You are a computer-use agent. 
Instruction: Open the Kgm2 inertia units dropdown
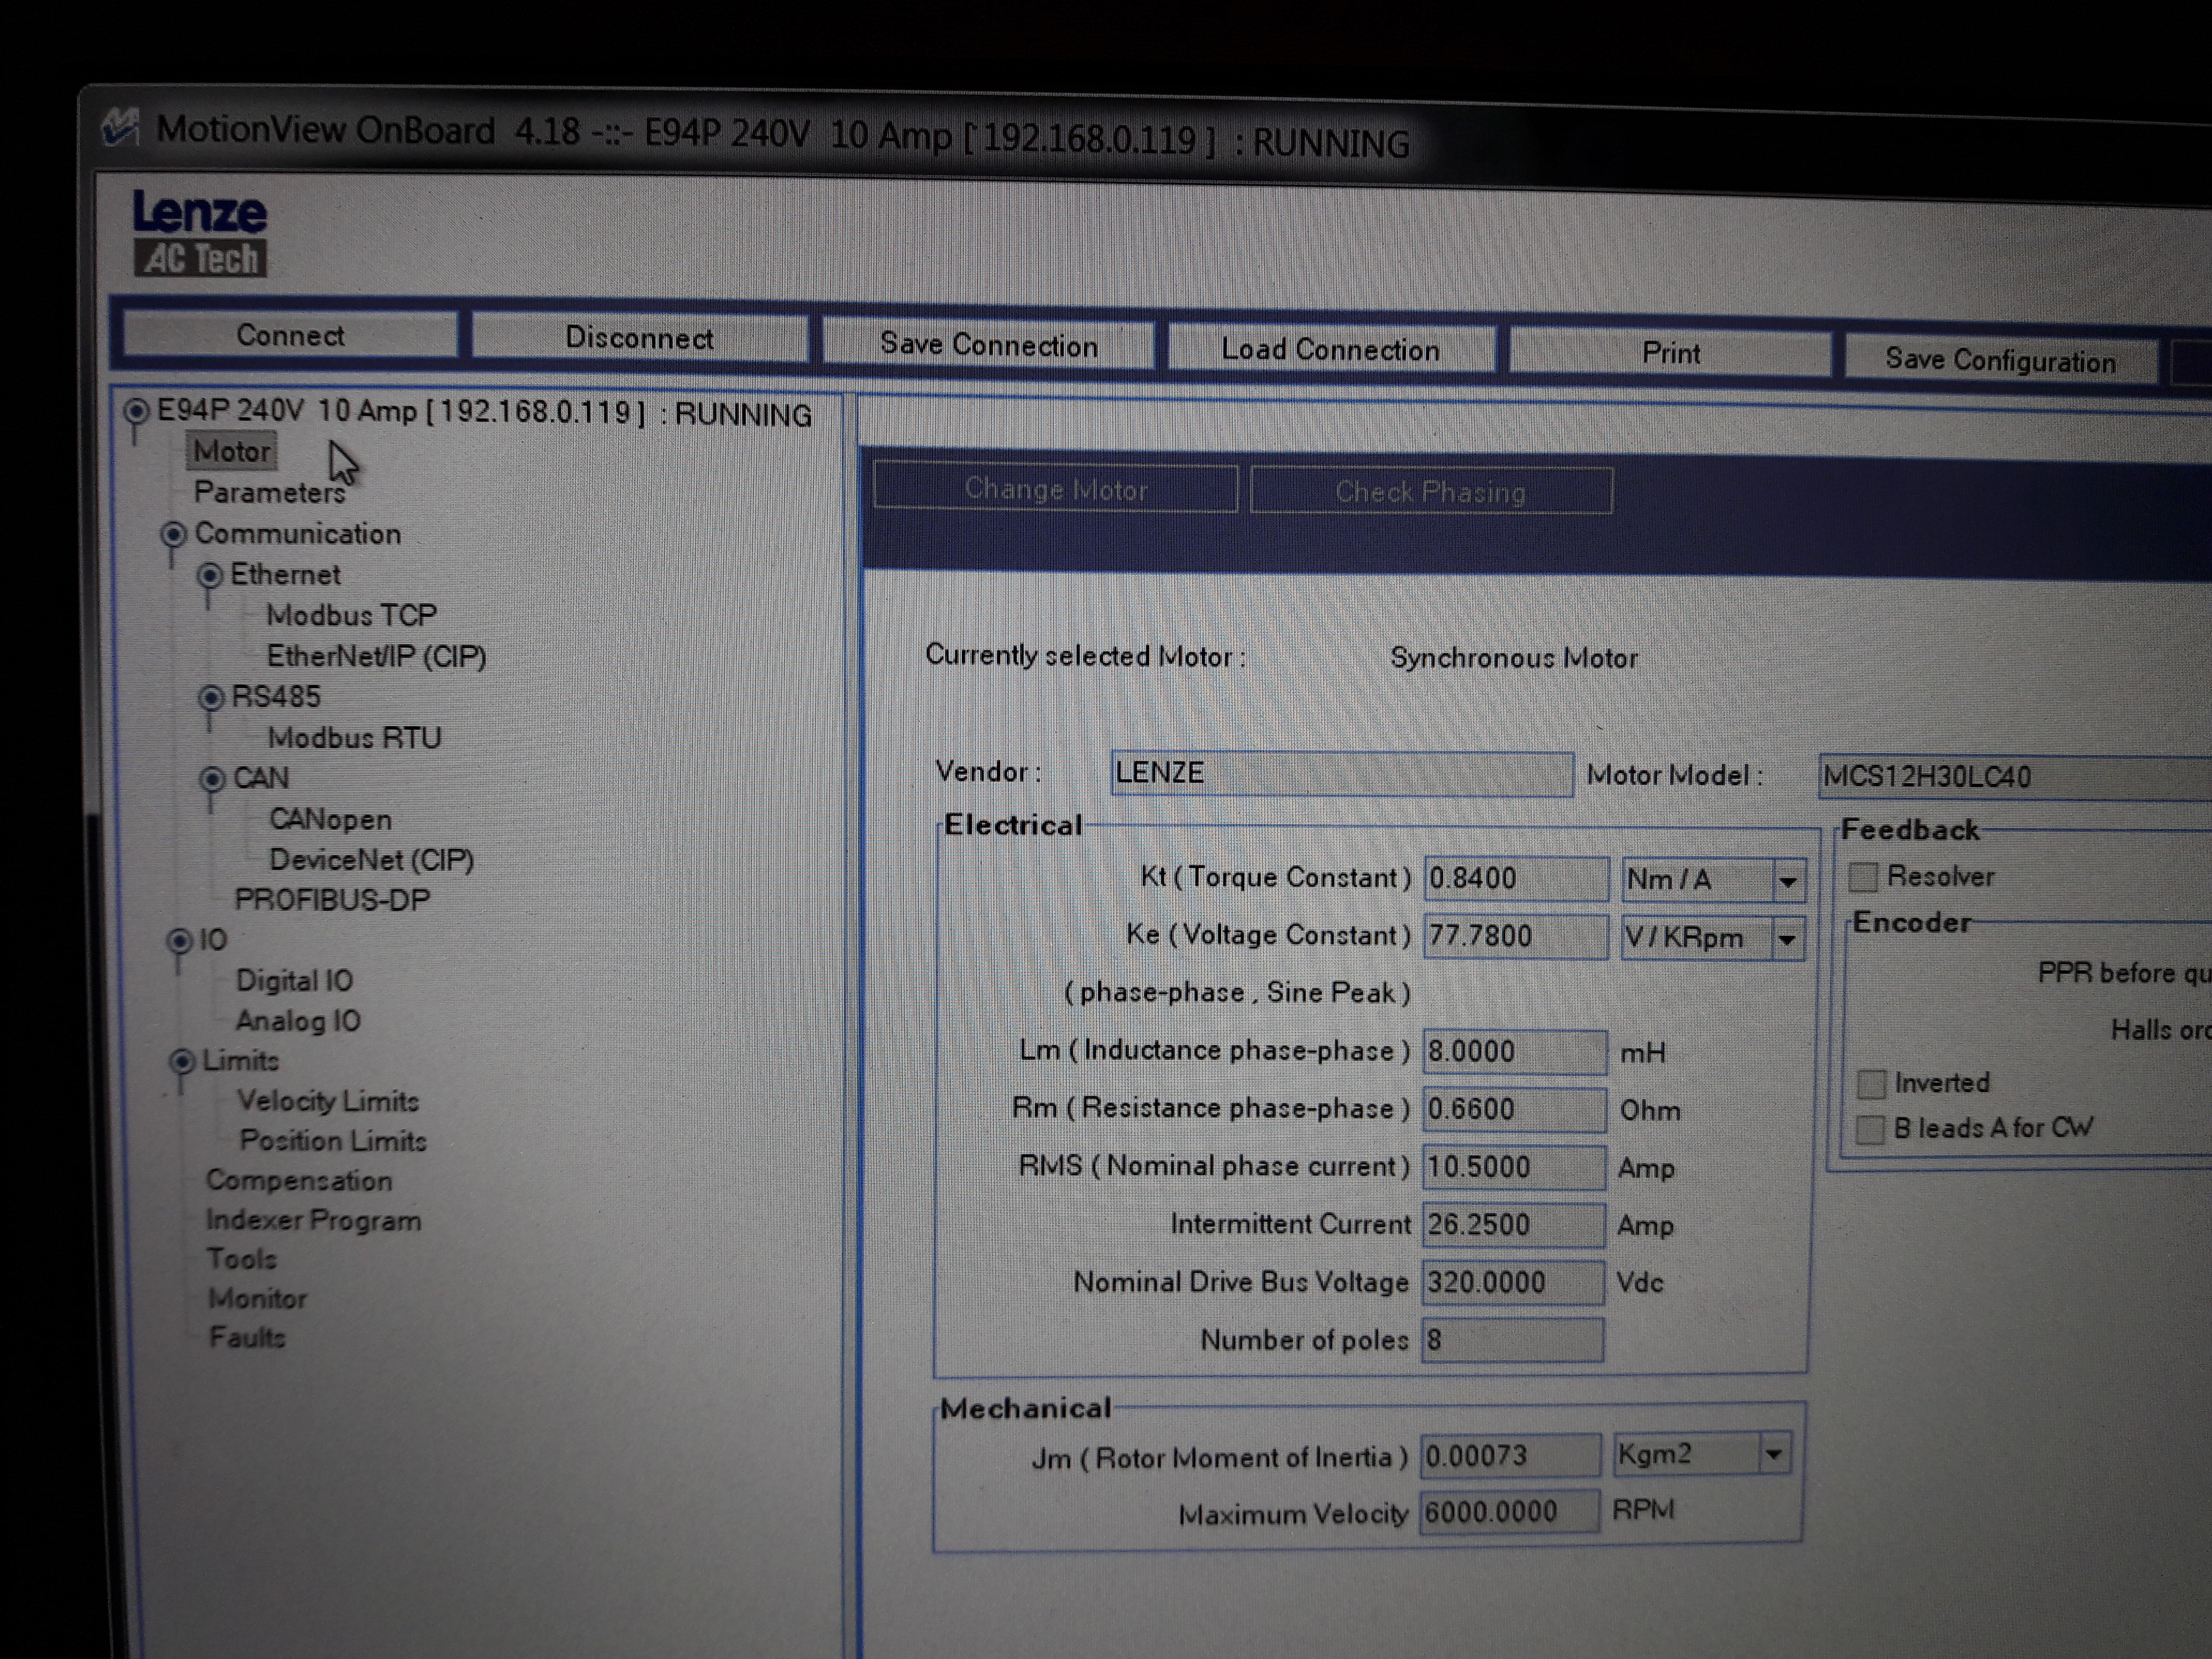[1773, 1454]
